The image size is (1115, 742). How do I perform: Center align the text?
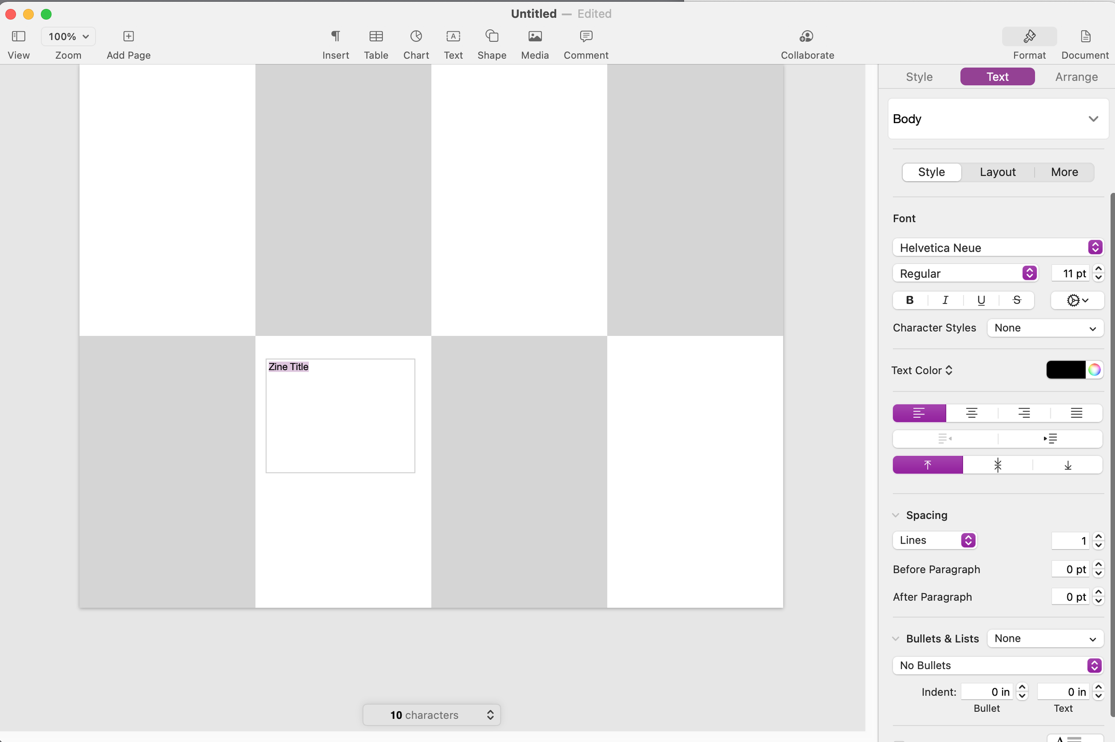tap(971, 413)
